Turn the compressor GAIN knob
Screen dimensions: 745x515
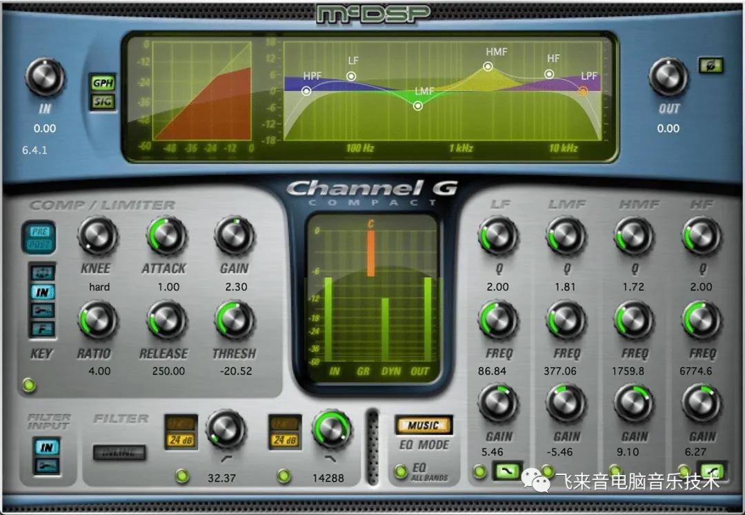tap(235, 236)
